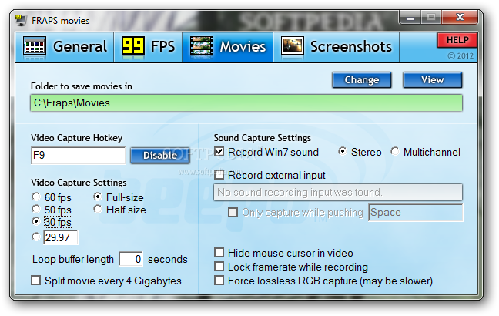Viewport: 499px width, 316px height.
Task: Click the film strip Movies icon
Action: (x=202, y=47)
